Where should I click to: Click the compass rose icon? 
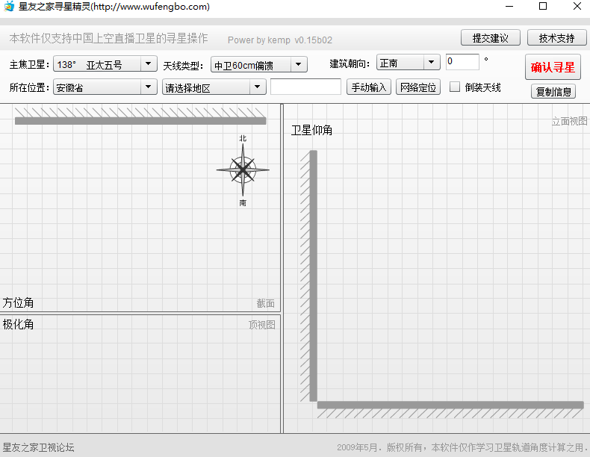coord(243,170)
